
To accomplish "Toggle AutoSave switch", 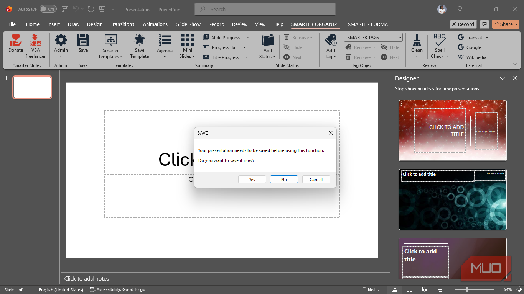I will point(48,9).
